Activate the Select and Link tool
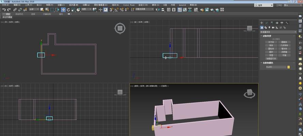 [x=15, y=10]
